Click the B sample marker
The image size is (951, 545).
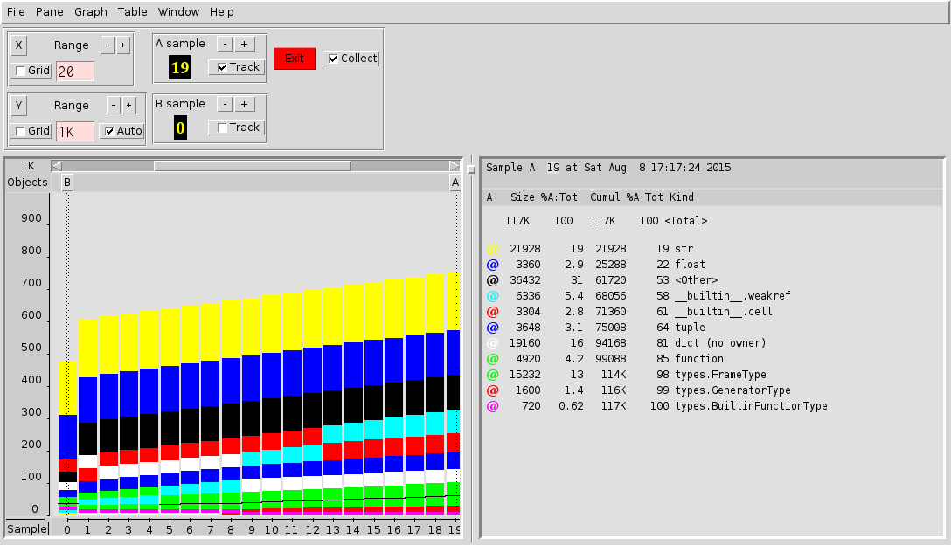[x=67, y=183]
